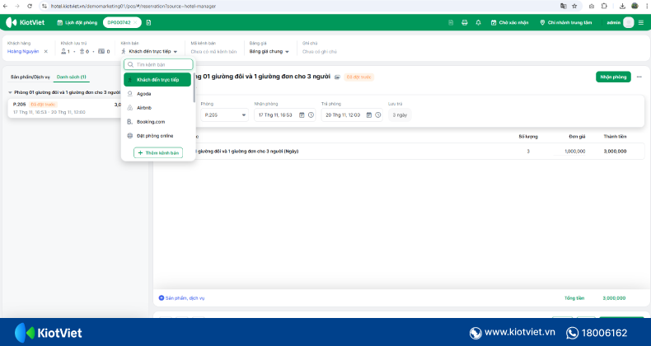Click the room photo icon next to title

pos(338,77)
